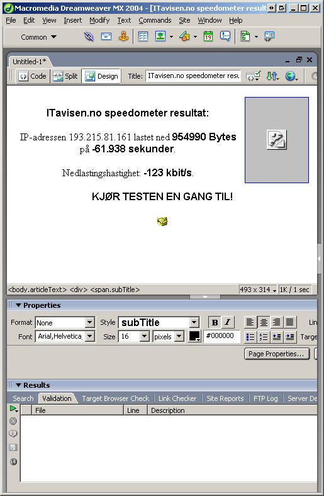
Task: Insert a hyperlink from the Insert bar
Action: (89, 37)
